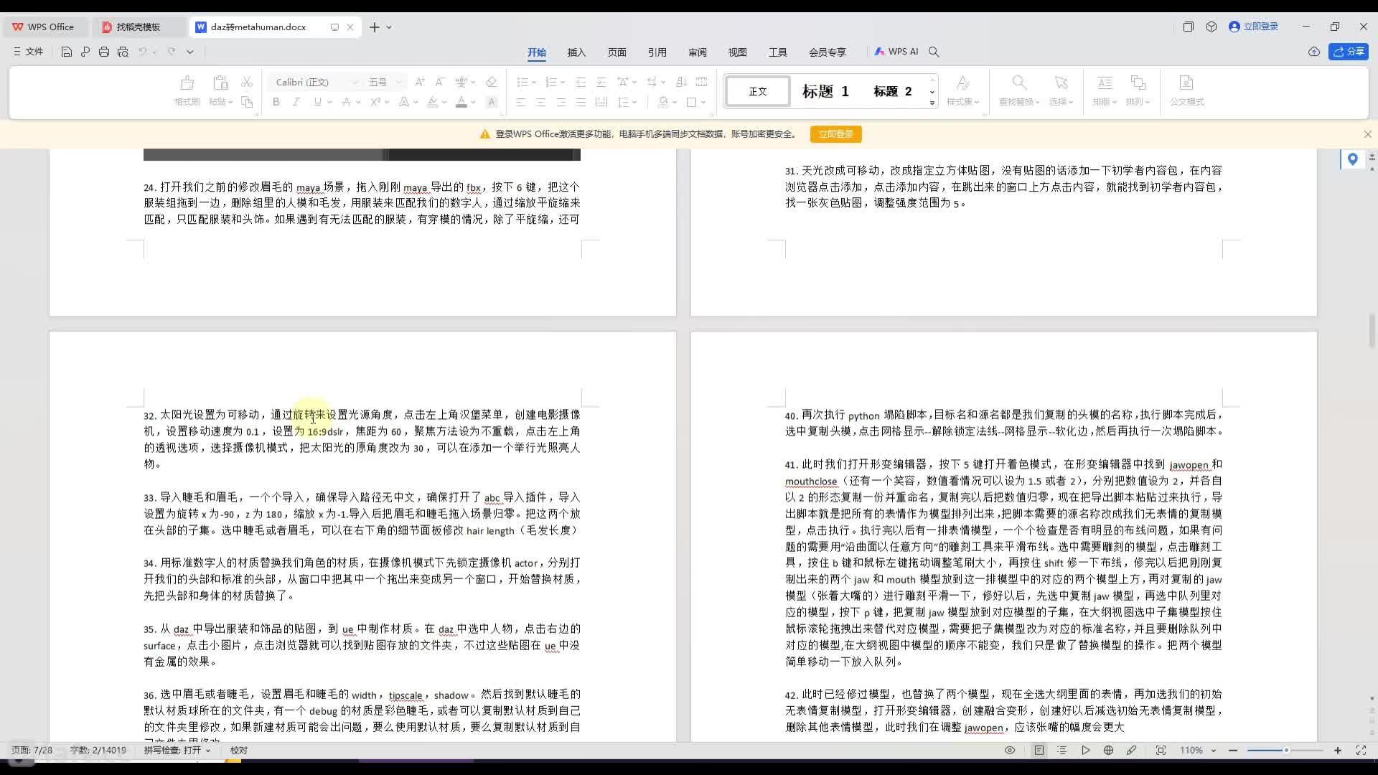Image resolution: width=1378 pixels, height=775 pixels.
Task: Select 正文 style
Action: pos(758,91)
